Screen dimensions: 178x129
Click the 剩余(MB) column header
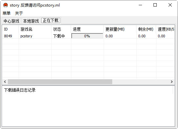(x=146, y=29)
